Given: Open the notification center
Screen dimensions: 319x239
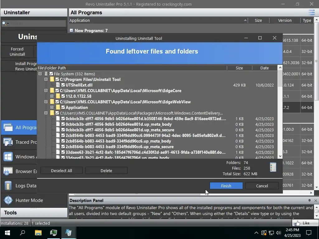Looking at the screenshot, I should [309, 233].
